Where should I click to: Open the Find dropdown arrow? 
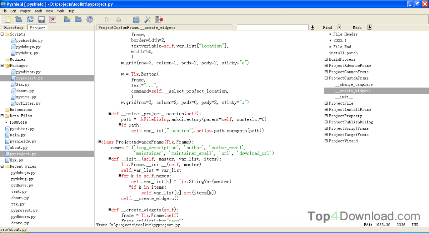339,27
